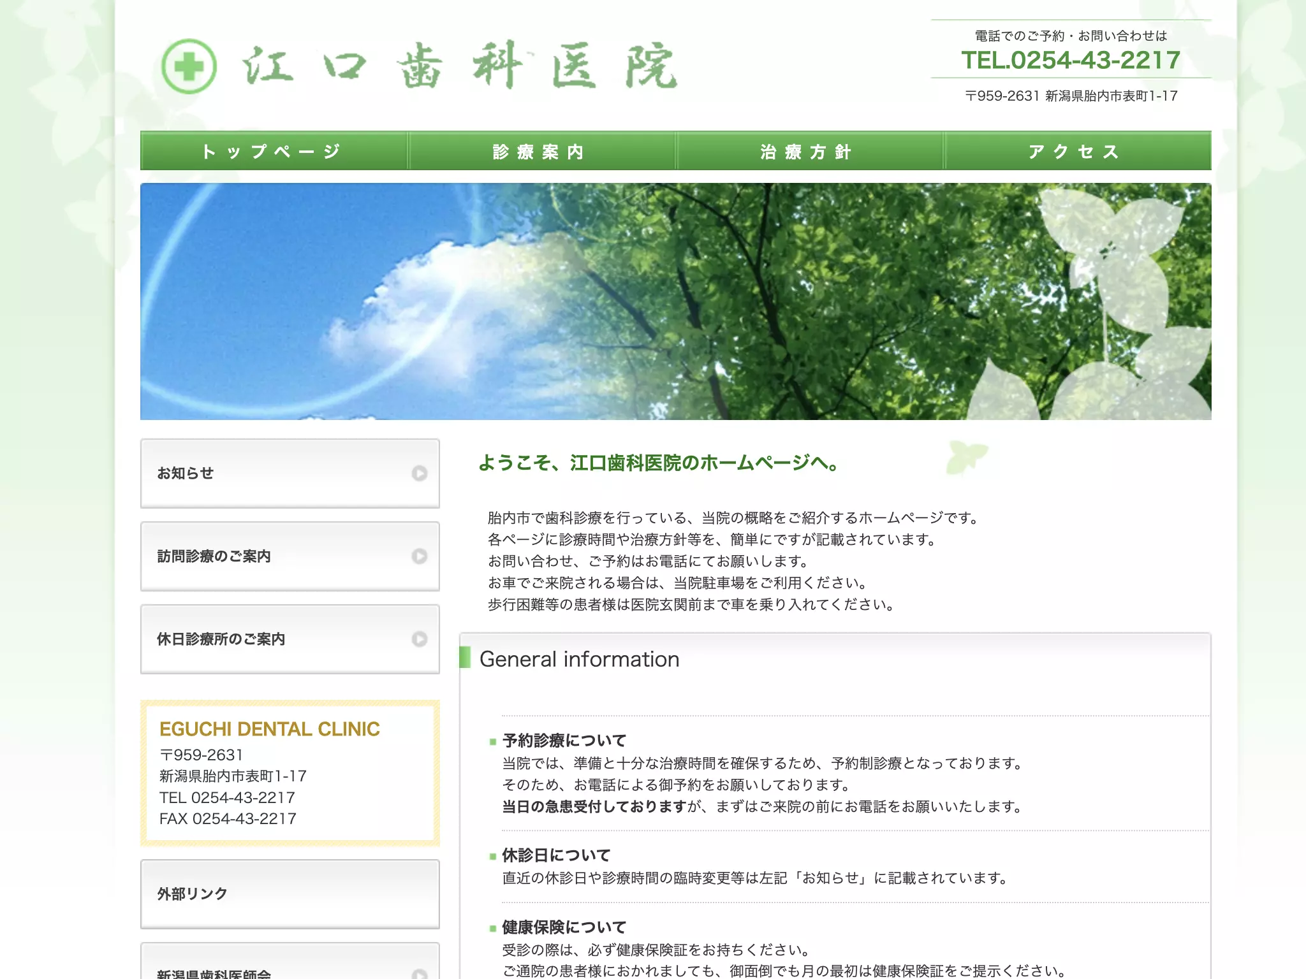Click the 休診日について heading
Screen dimensions: 1306x979
point(556,855)
